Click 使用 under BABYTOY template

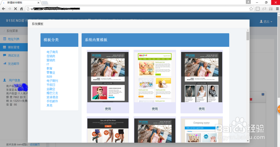(155, 109)
